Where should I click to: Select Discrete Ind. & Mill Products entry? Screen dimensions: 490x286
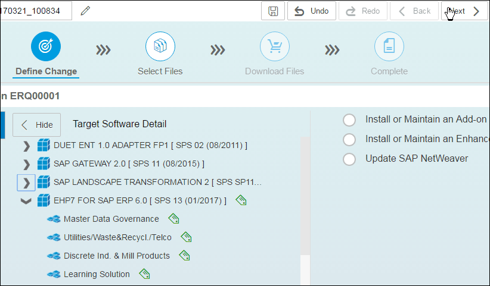click(116, 256)
